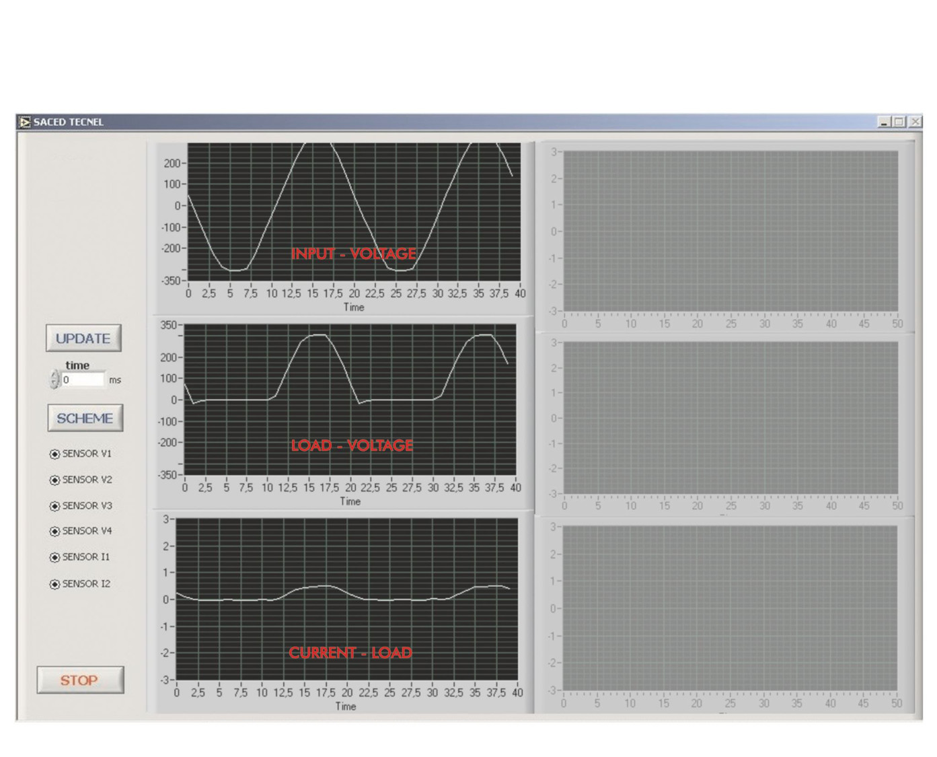Click the time ms input field
Viewport: 937px width, 757px height.
coord(83,380)
